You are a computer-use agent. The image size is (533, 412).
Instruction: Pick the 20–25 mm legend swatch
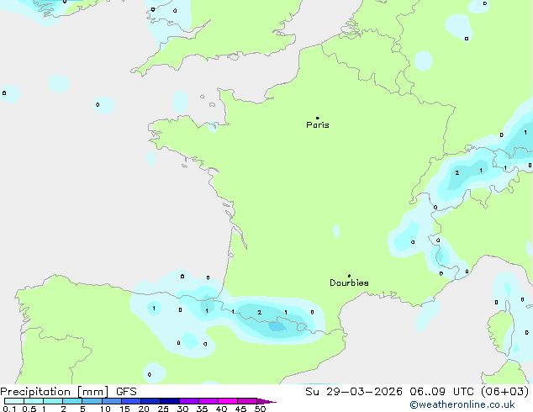click(x=150, y=401)
